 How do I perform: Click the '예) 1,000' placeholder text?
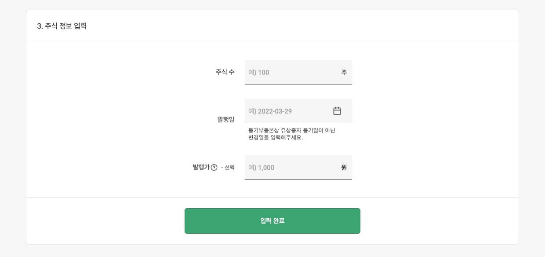pyautogui.click(x=261, y=167)
